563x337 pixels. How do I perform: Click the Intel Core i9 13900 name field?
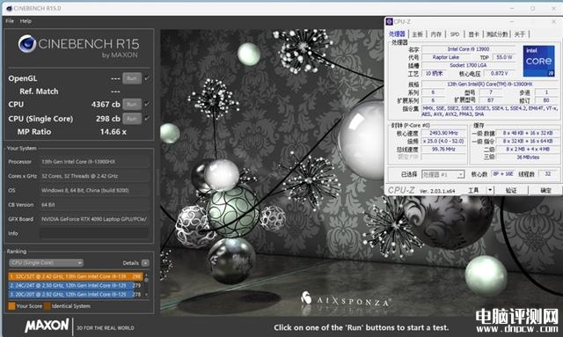click(469, 49)
